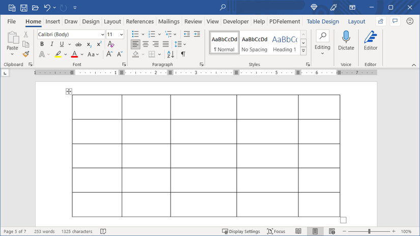Toggle Italic formatting

52,44
